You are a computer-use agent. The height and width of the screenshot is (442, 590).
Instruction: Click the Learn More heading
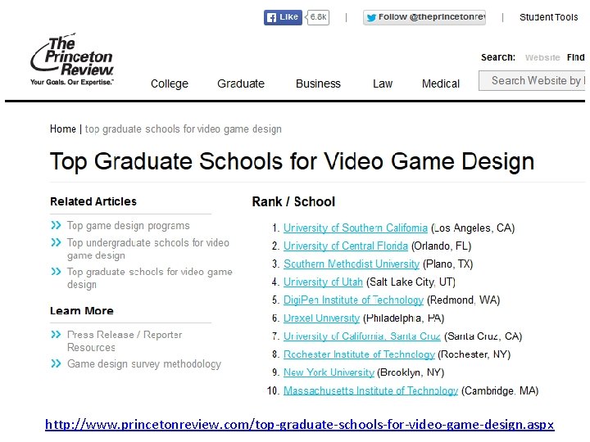coord(82,311)
